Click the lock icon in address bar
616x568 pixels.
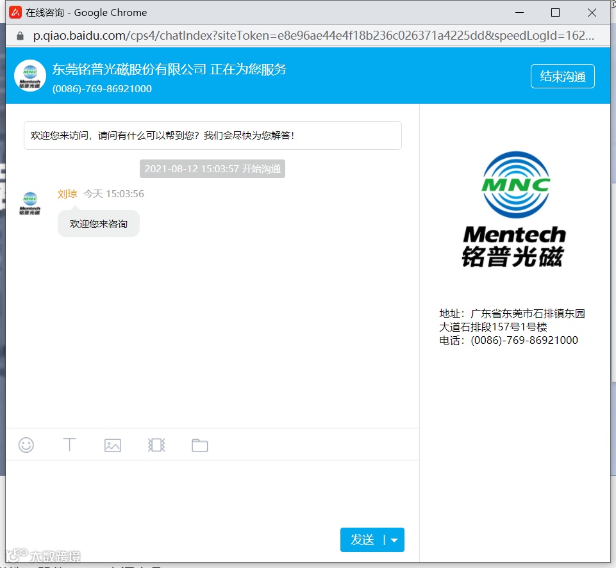click(20, 36)
